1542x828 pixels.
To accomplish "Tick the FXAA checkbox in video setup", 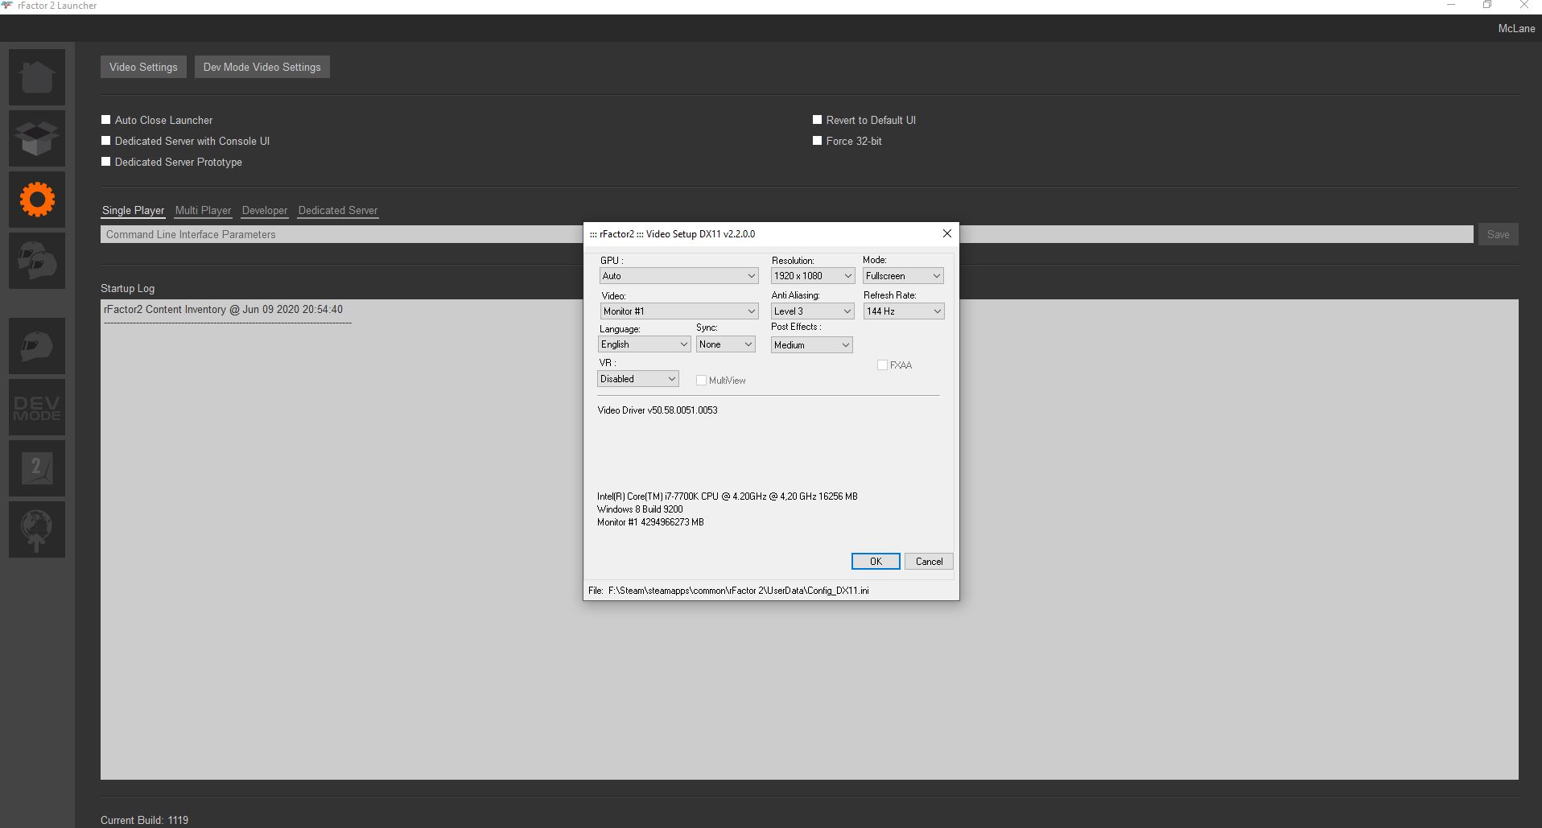I will coord(882,365).
